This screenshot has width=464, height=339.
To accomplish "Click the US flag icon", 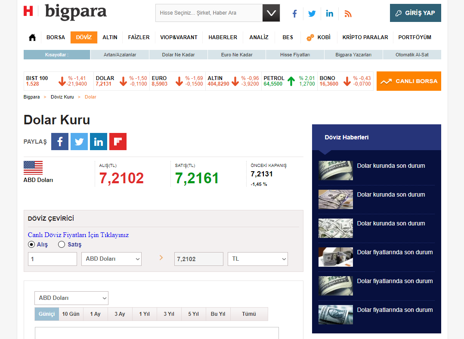I will pos(33,168).
